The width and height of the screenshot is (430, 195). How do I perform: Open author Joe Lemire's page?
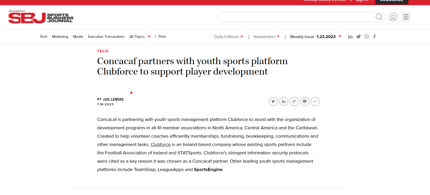(113, 99)
